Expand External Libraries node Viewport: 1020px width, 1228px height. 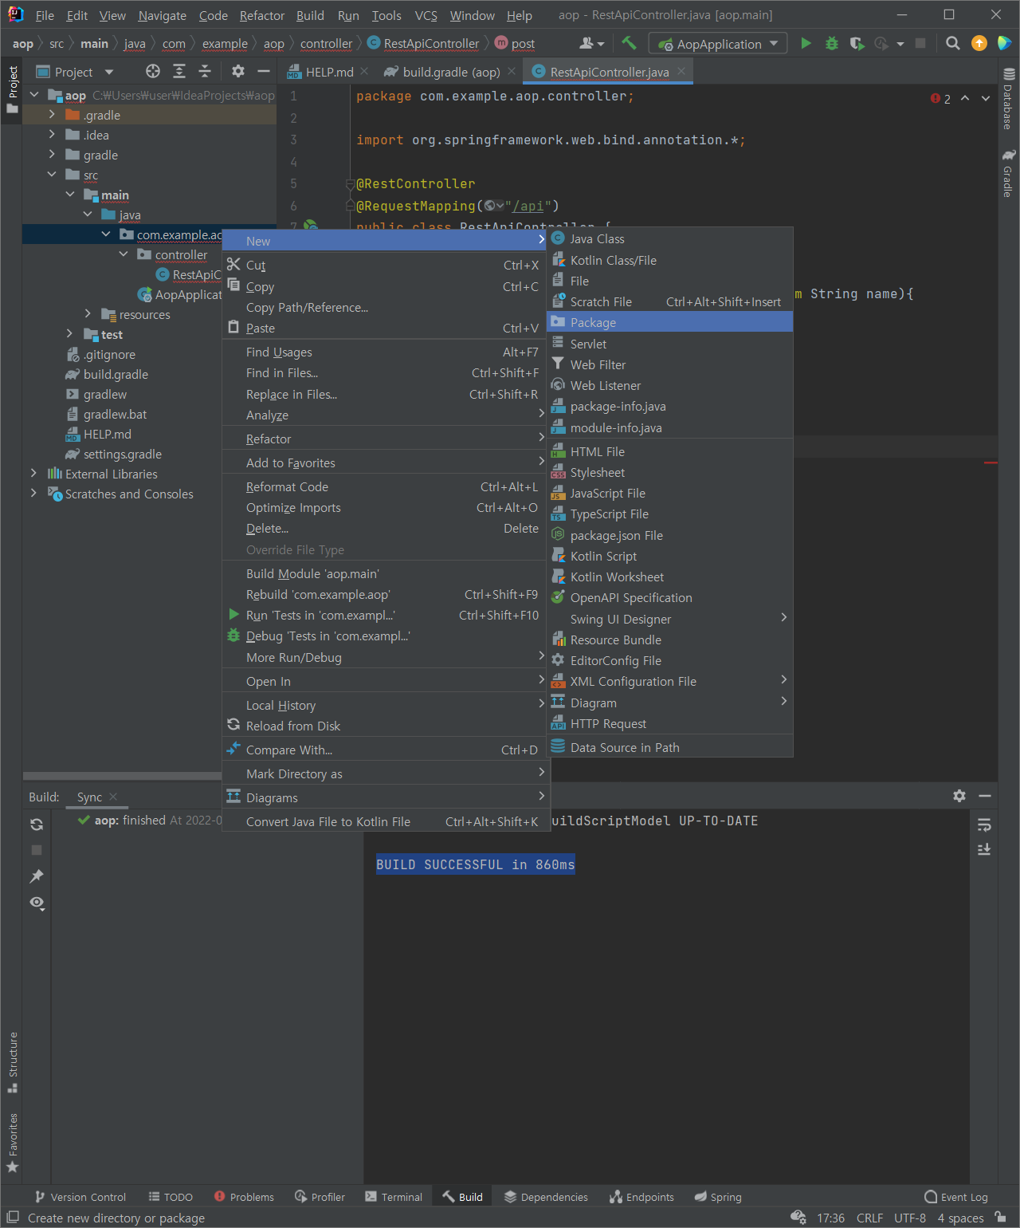(x=33, y=474)
